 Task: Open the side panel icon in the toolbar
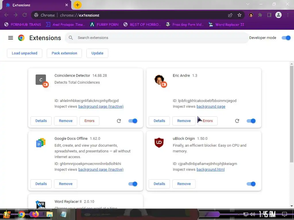point(269,15)
